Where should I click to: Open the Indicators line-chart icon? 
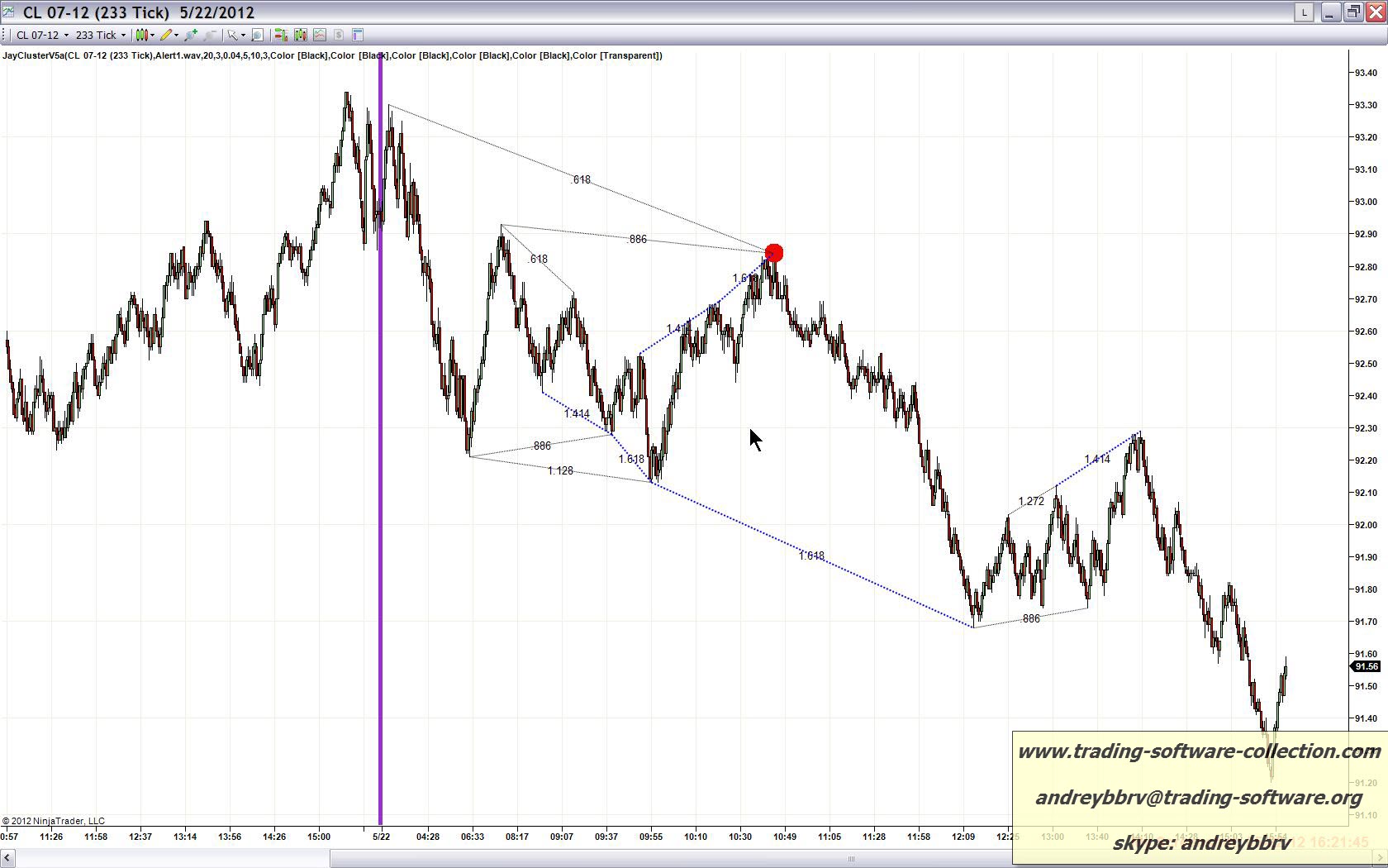point(319,35)
